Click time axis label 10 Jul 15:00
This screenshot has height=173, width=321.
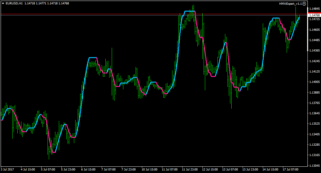(149, 170)
